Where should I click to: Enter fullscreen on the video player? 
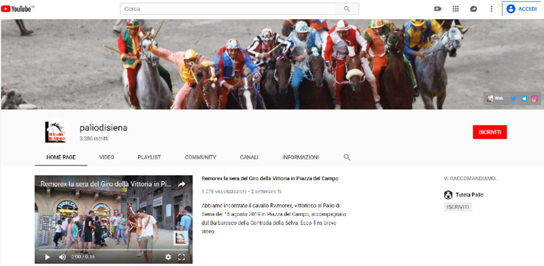182,257
